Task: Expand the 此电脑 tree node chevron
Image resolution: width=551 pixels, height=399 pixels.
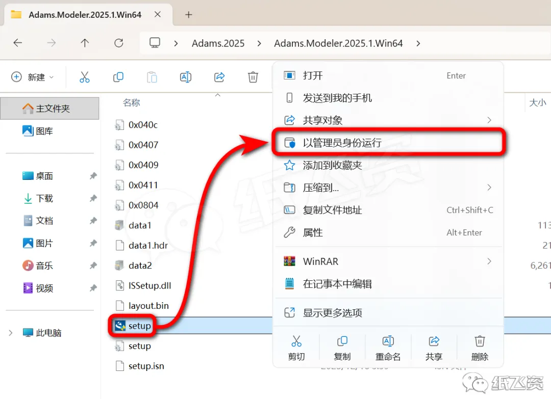Action: click(x=11, y=333)
